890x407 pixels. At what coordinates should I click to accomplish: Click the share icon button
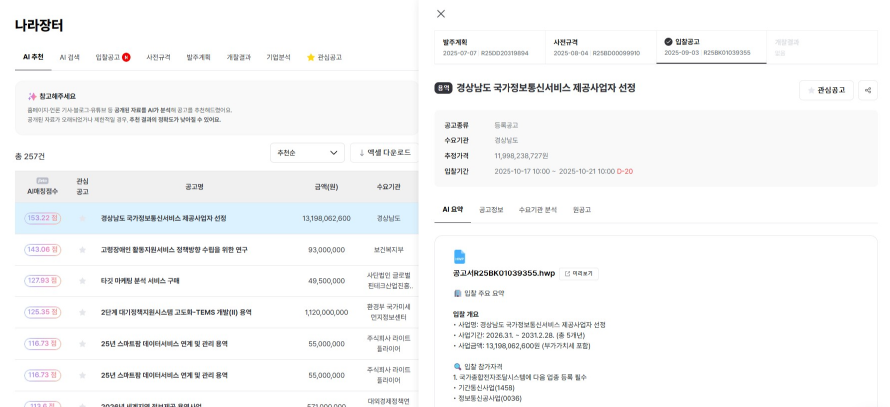(868, 90)
